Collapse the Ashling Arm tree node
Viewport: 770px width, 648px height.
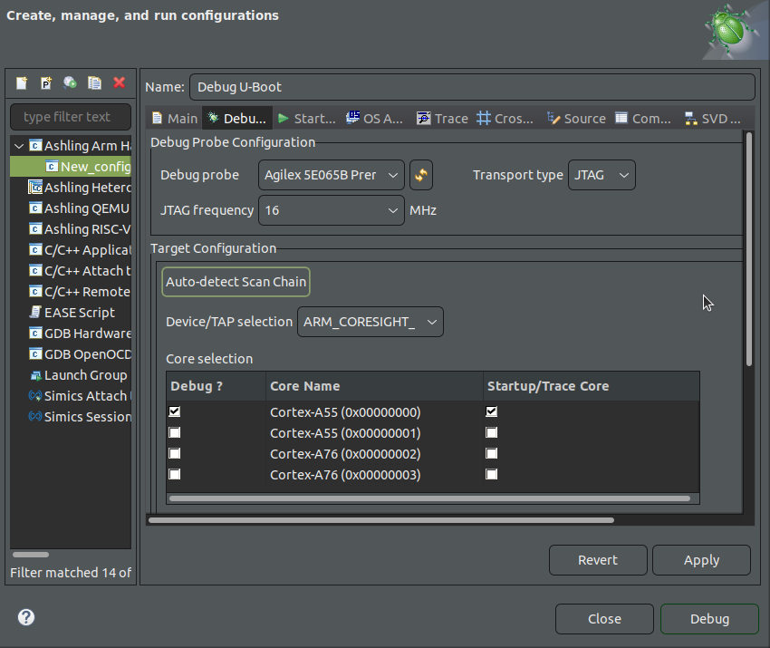pyautogui.click(x=19, y=146)
